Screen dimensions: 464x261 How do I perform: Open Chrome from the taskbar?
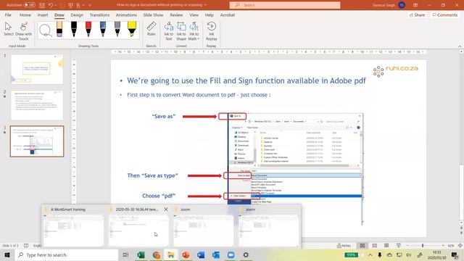click(157, 254)
